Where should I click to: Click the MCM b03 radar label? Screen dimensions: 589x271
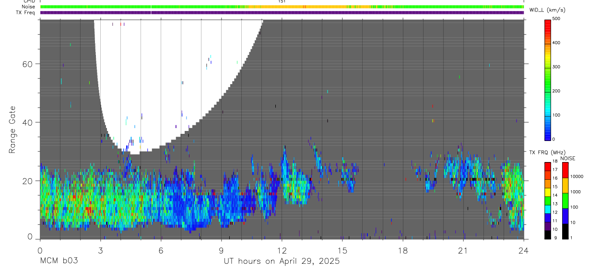(59, 261)
